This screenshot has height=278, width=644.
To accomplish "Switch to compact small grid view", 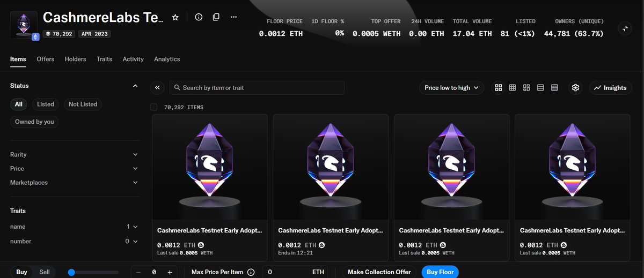I will click(x=513, y=88).
